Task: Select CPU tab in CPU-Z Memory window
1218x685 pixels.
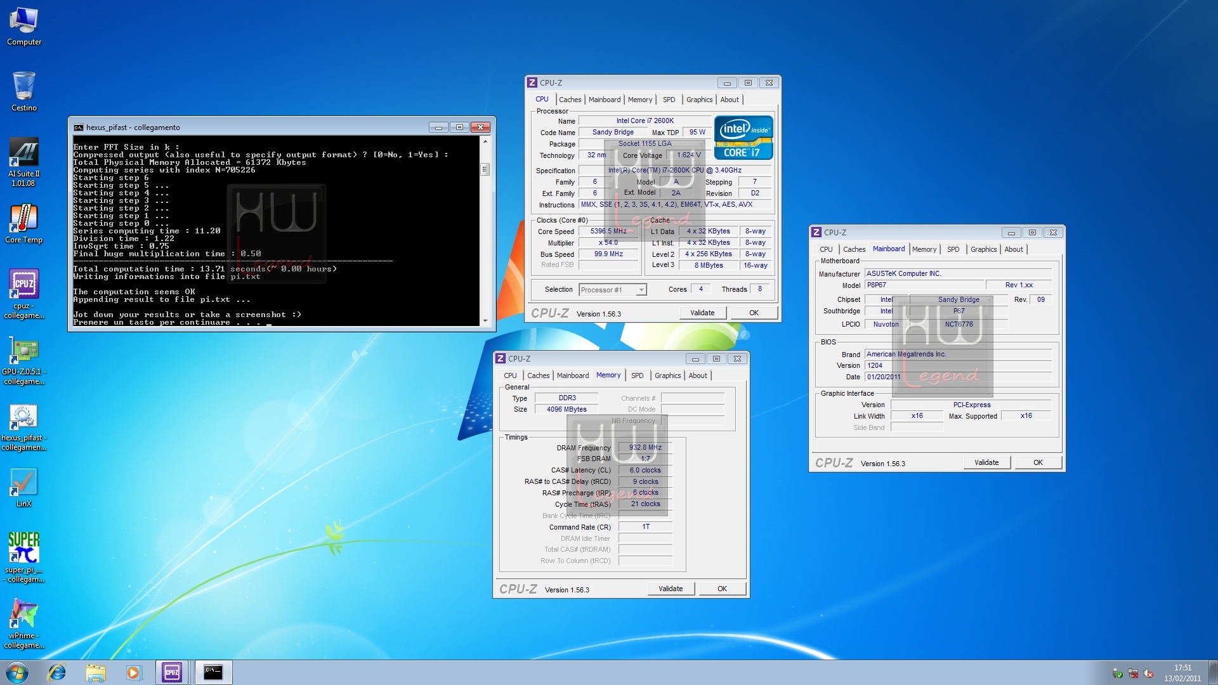Action: [510, 375]
